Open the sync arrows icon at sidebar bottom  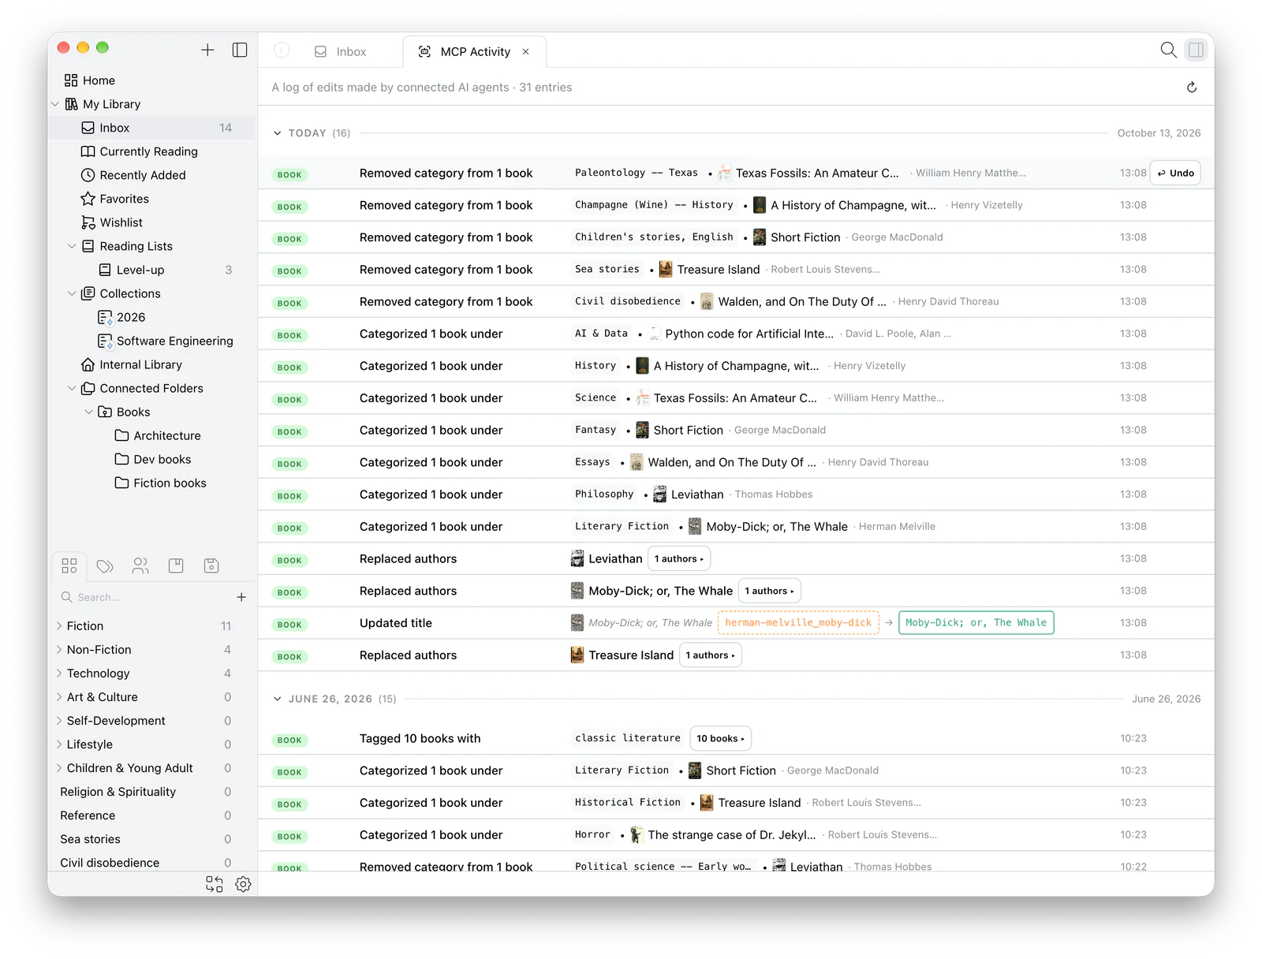coord(215,884)
